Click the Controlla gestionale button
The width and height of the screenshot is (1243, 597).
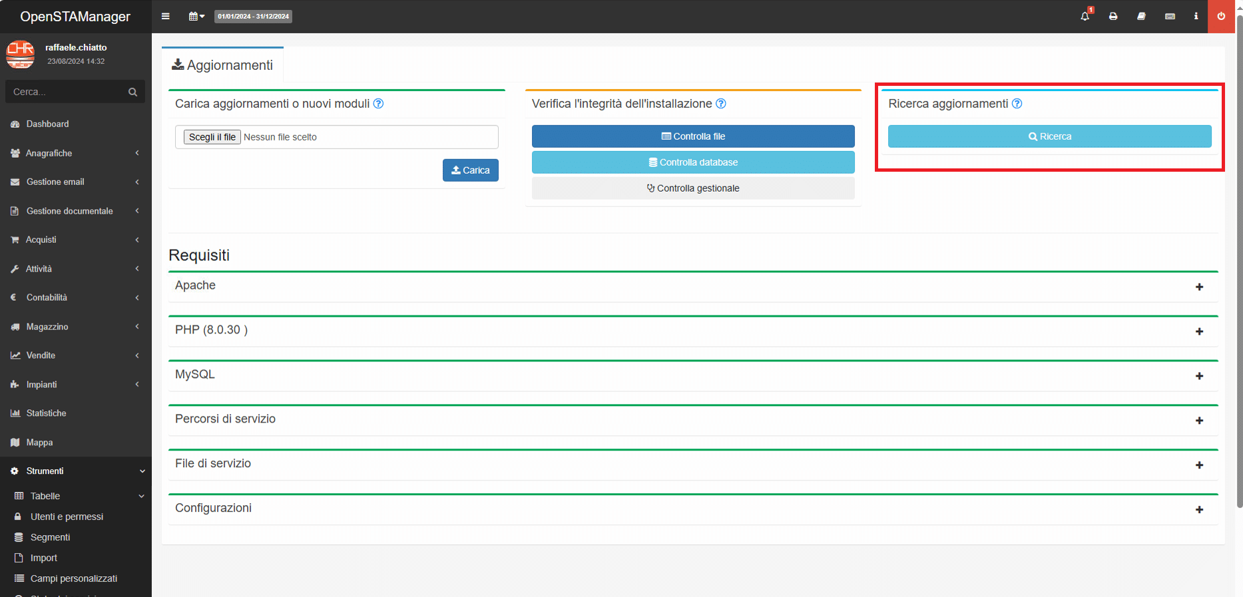[x=693, y=188]
